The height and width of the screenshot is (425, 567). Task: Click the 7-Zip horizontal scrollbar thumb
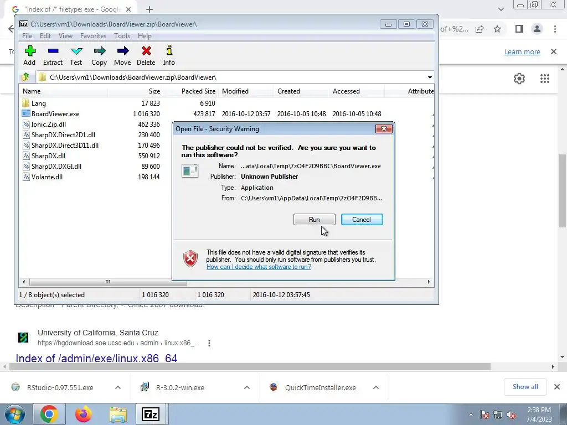click(x=108, y=282)
